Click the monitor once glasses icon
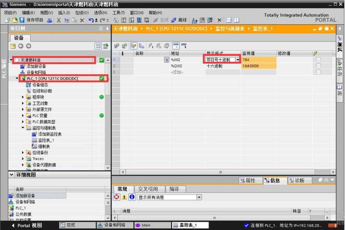345x230 pixels. [x=184, y=46]
